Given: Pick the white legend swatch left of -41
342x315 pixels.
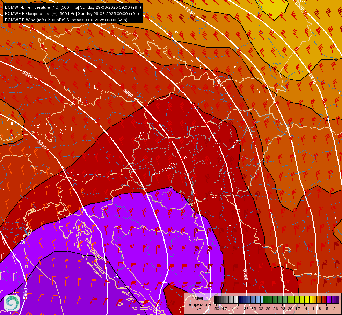Looking at the screenshot, I should tap(237, 300).
